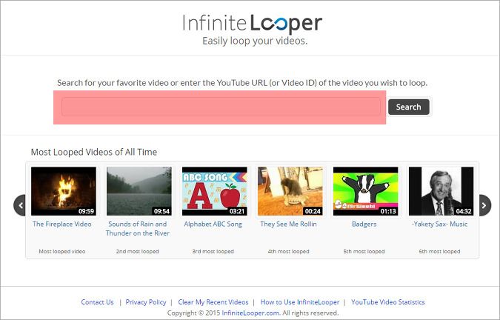Viewport: 500px width, 320px height.
Task: Click 'They See Me Rollin' title link
Action: click(289, 224)
